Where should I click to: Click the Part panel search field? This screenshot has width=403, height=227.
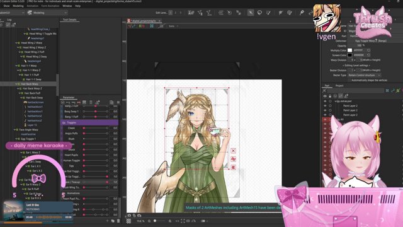[355, 91]
